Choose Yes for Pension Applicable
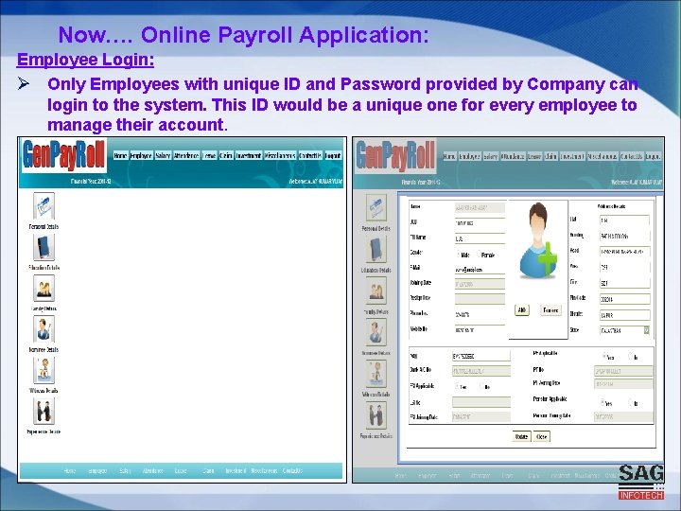 [x=602, y=402]
